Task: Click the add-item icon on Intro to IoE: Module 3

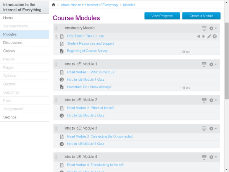Action: [204, 128]
